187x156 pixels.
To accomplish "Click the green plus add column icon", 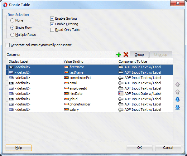I will click(x=118, y=55).
